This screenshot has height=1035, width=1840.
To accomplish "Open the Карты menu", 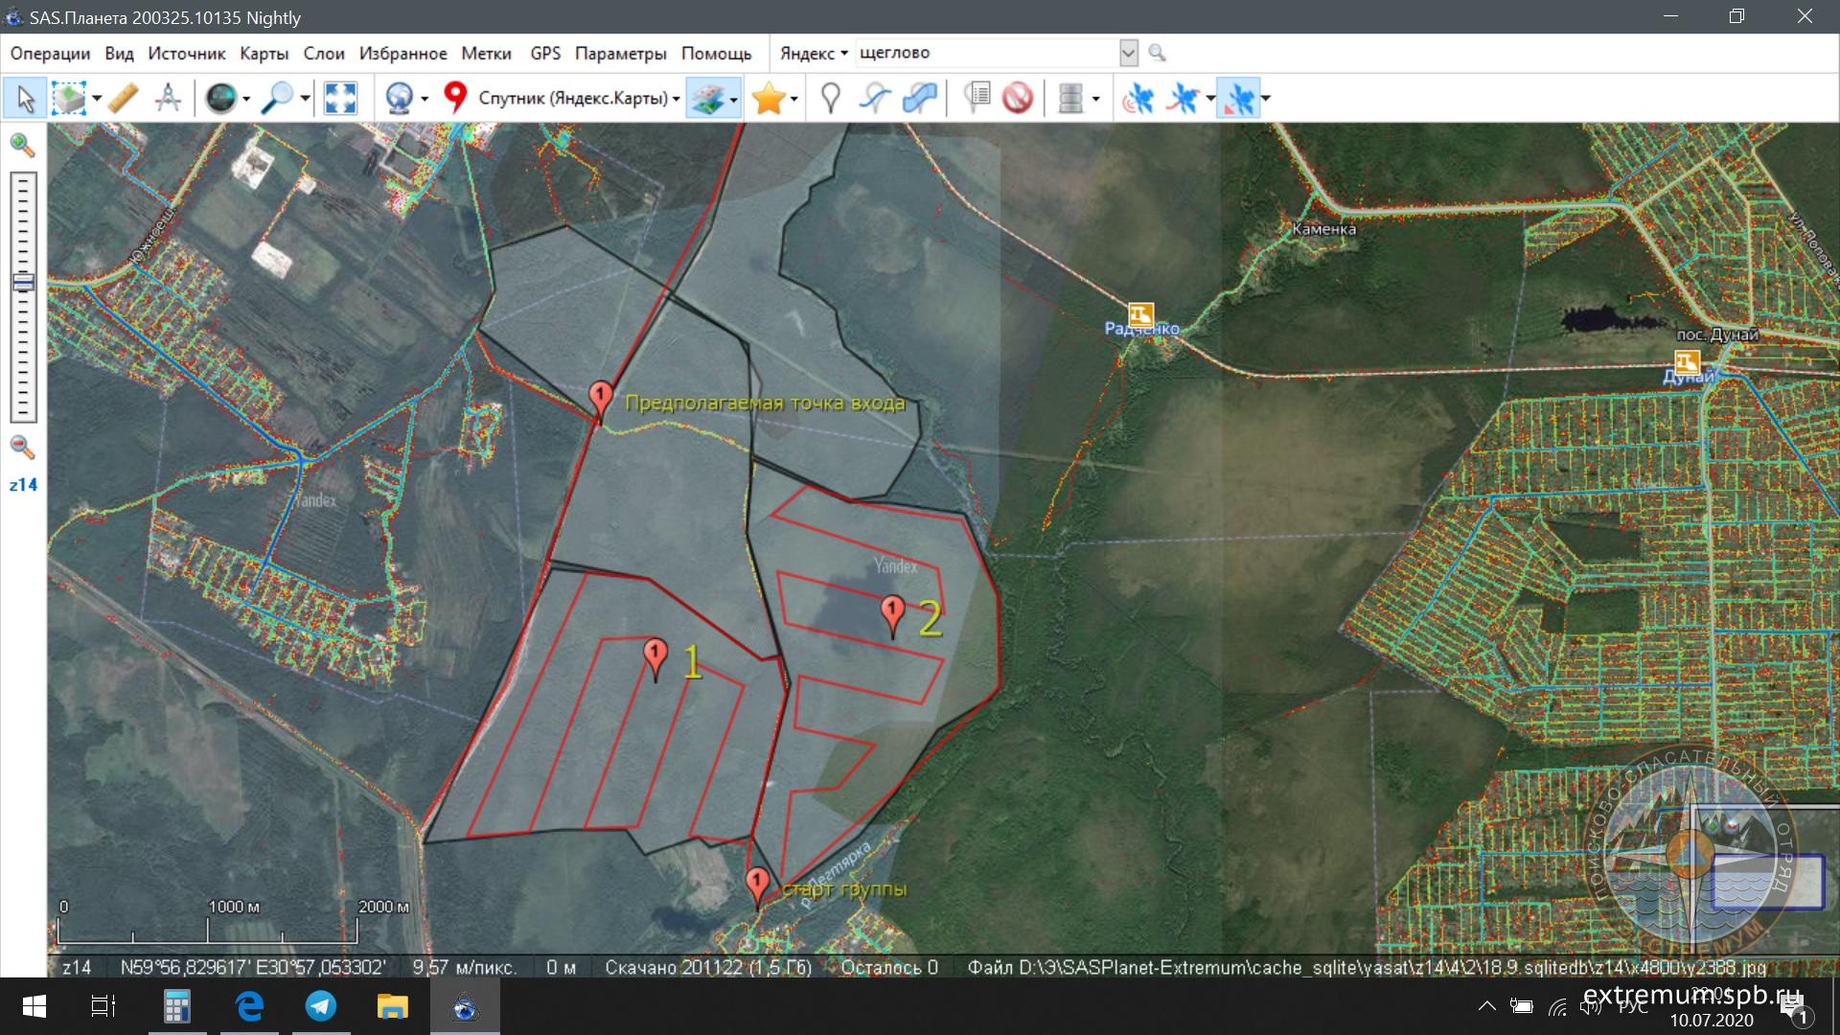I will click(264, 54).
